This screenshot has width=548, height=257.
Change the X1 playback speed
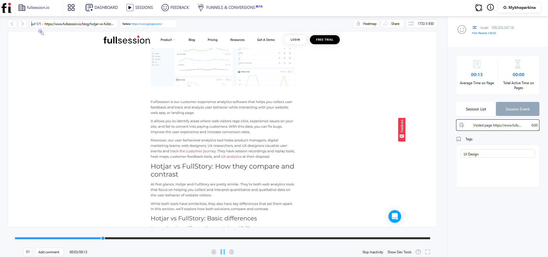tap(28, 252)
